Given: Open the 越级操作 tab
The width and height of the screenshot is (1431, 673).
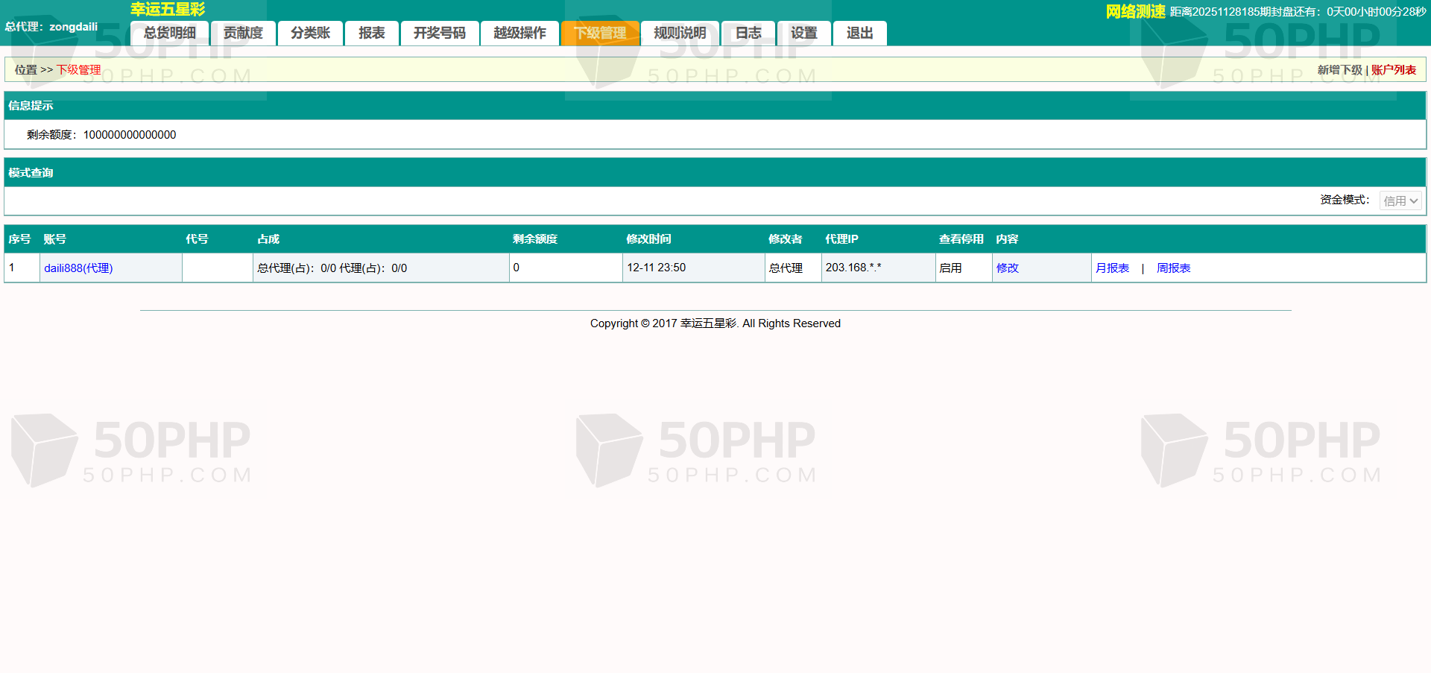Looking at the screenshot, I should click(519, 34).
